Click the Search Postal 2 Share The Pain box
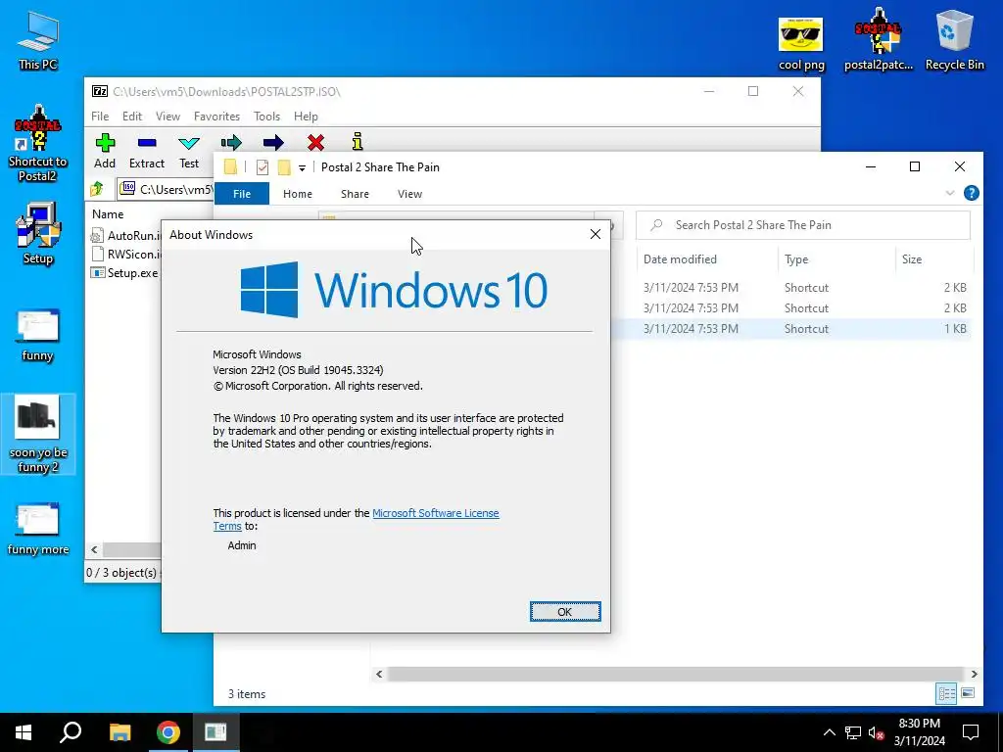The image size is (1003, 752). click(803, 225)
